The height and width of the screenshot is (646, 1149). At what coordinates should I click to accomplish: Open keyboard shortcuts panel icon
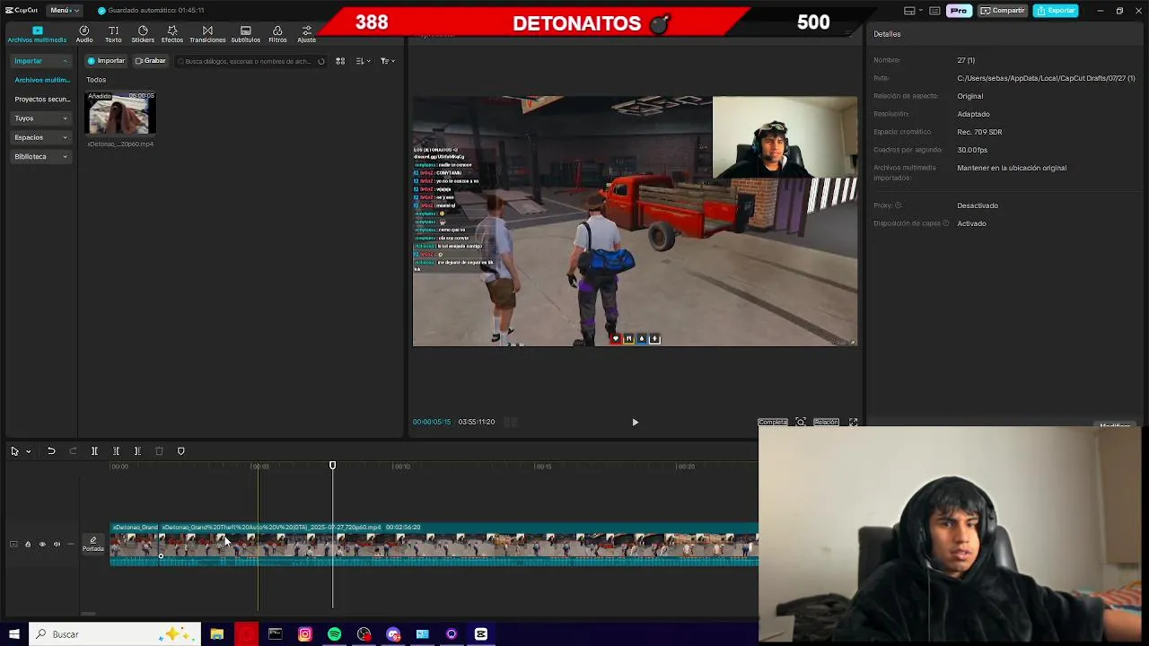pos(934,11)
